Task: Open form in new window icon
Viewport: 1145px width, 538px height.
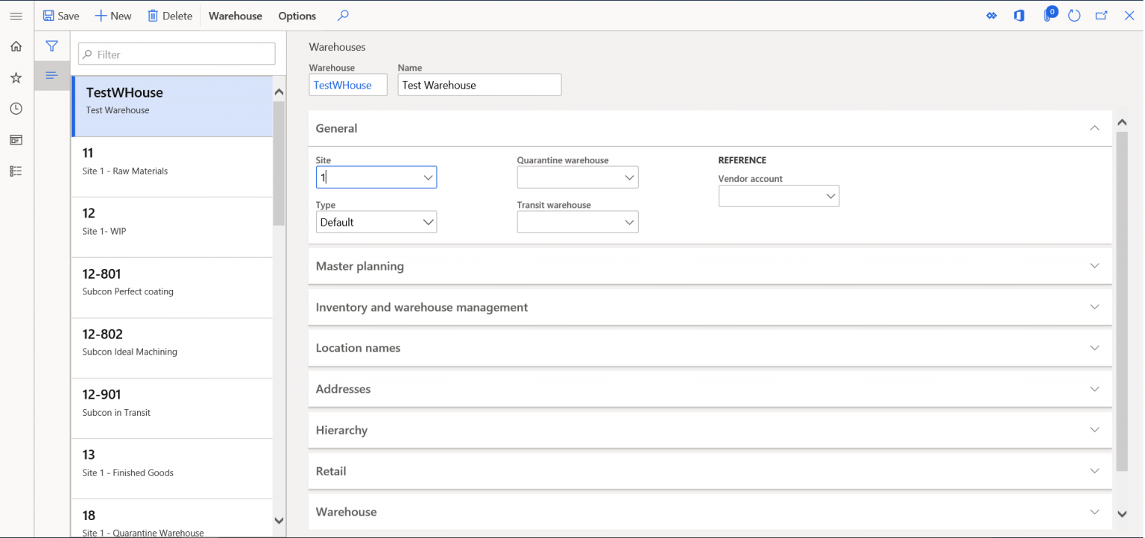Action: coord(1101,15)
